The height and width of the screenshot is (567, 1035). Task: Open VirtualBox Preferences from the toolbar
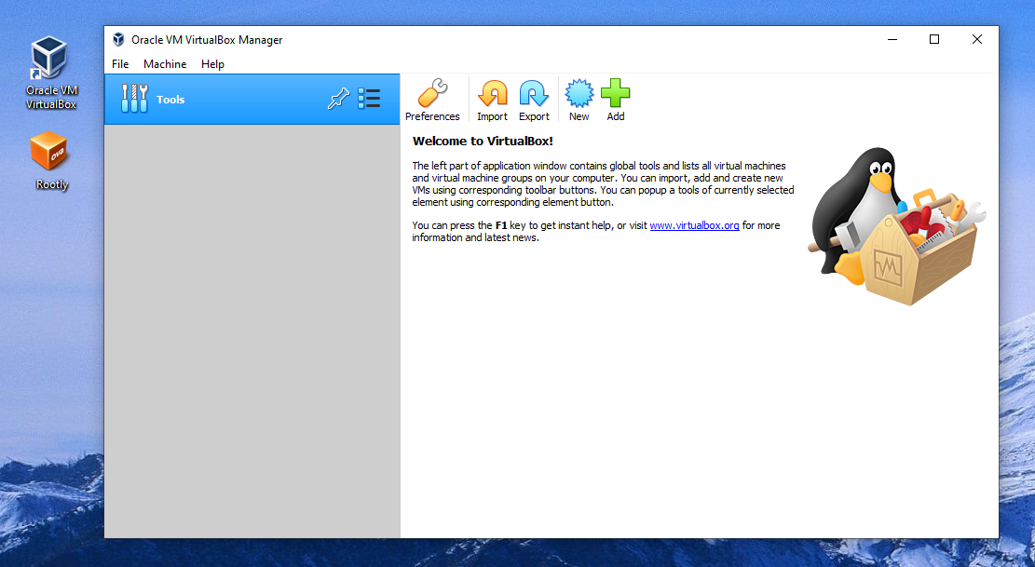coord(432,99)
